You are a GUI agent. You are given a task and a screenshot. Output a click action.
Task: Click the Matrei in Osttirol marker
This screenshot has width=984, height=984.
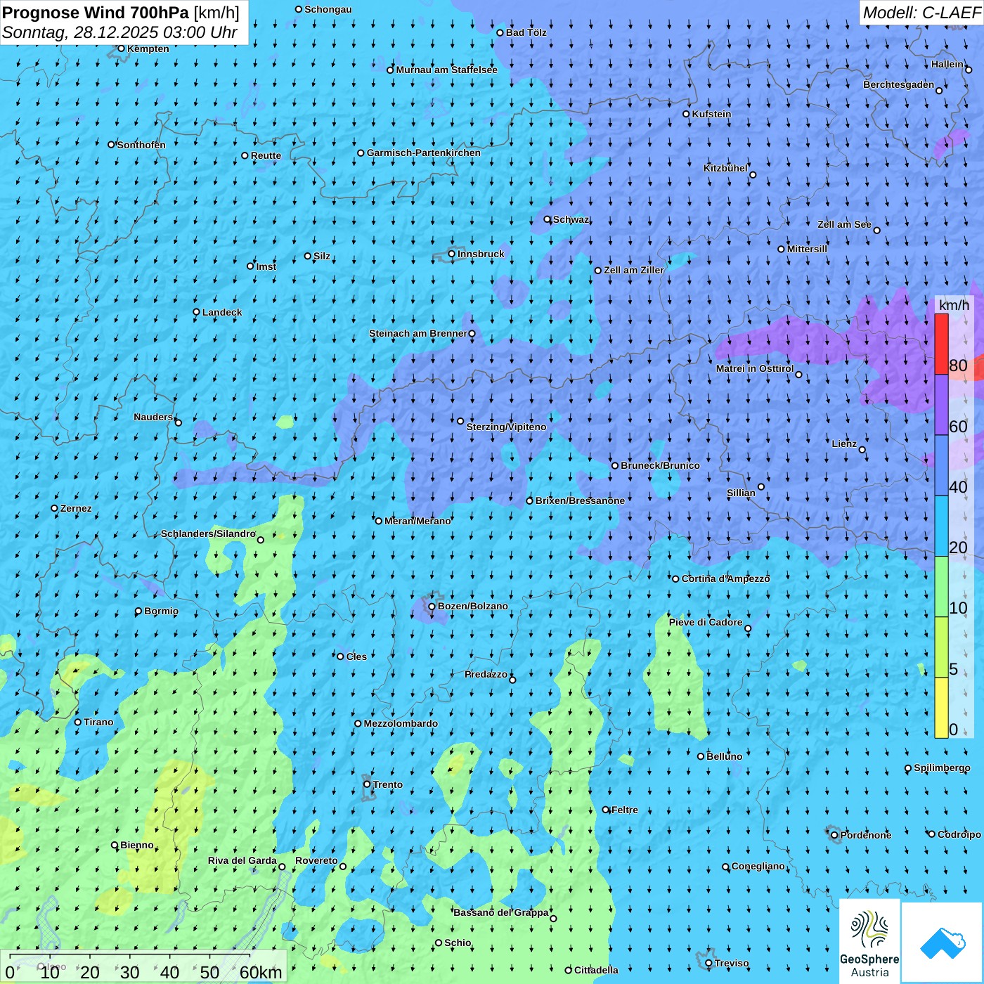pos(798,375)
